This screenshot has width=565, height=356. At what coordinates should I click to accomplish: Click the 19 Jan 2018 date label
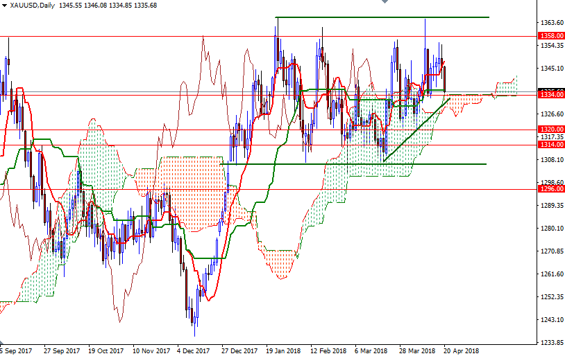(x=283, y=350)
